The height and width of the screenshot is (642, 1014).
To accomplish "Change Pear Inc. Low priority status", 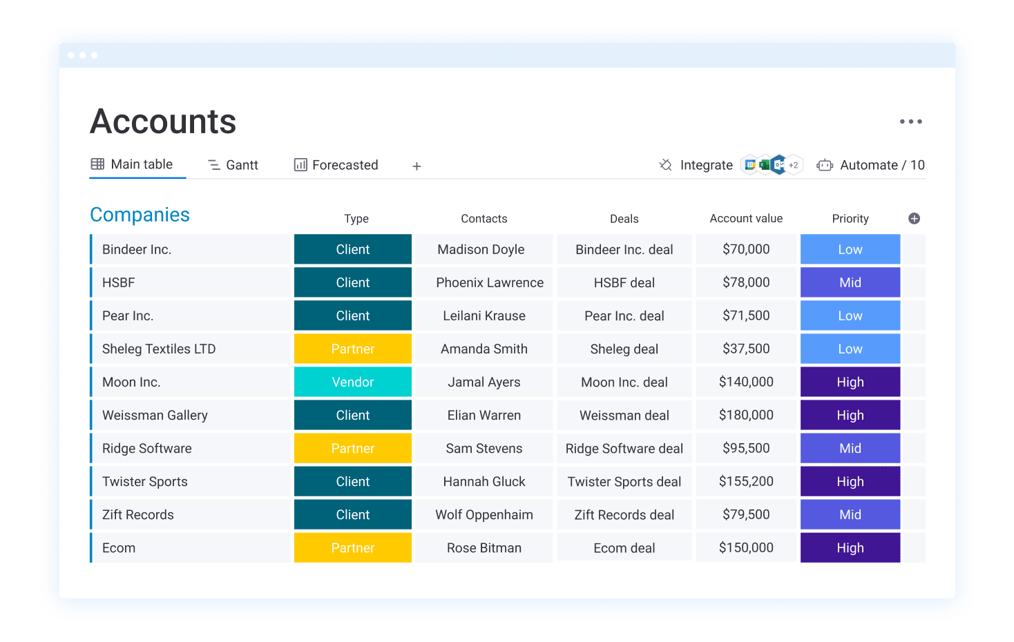I will point(850,315).
